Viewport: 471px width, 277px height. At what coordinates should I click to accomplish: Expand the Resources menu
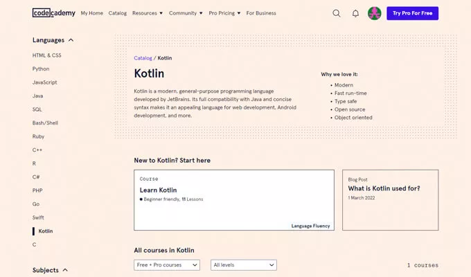[148, 13]
